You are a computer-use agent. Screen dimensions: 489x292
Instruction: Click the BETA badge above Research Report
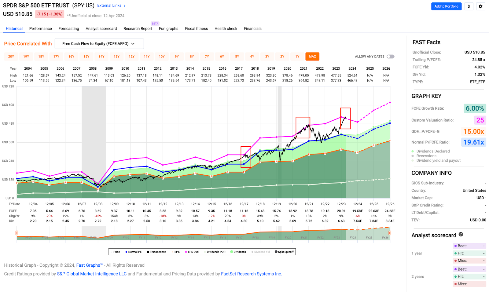pos(155,24)
